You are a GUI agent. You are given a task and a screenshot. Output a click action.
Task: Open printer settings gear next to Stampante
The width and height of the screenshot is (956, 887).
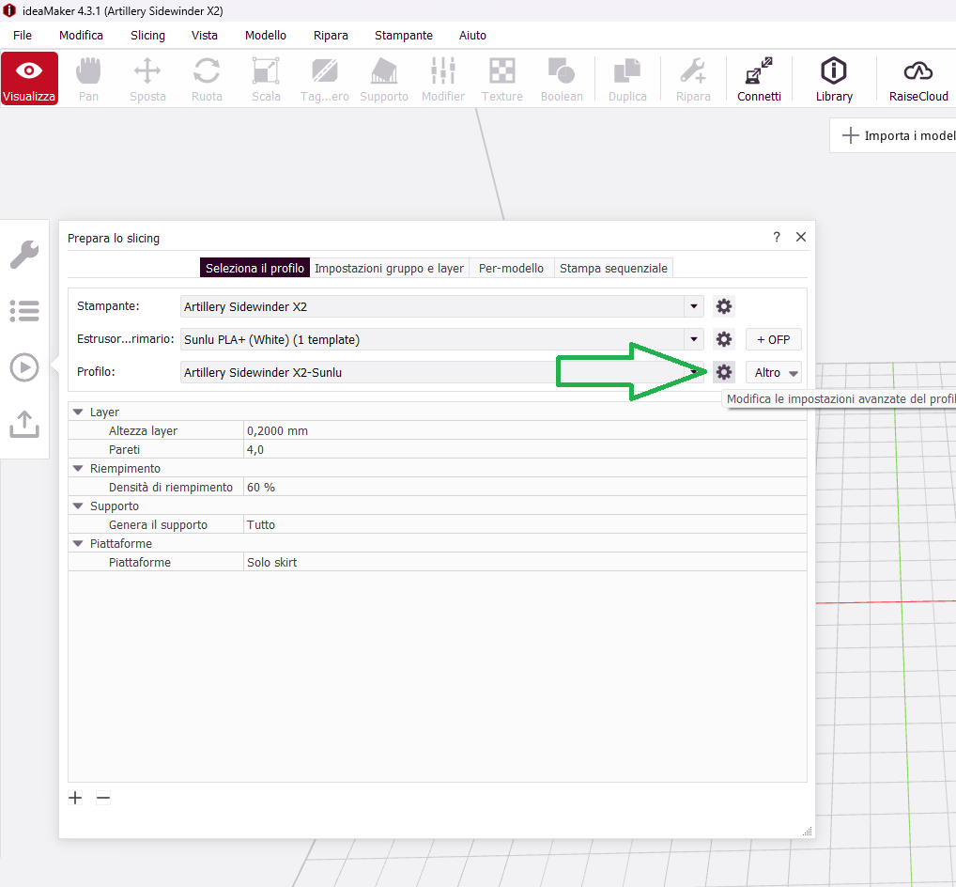[724, 306]
